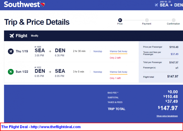Viewport: 183px width, 131px height.
Task: Expand Show price breakdown
Action: (167, 116)
